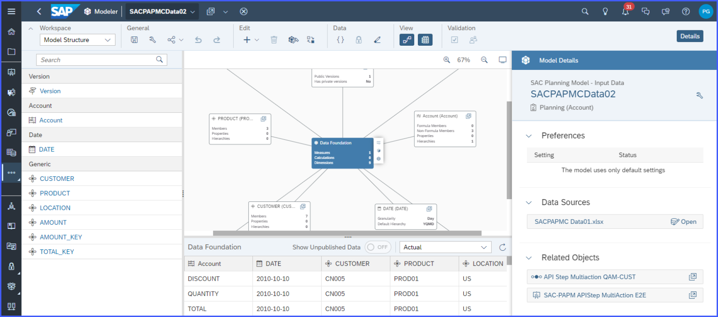This screenshot has height=317, width=718.
Task: Delete selection using the trash icon
Action: [x=274, y=40]
